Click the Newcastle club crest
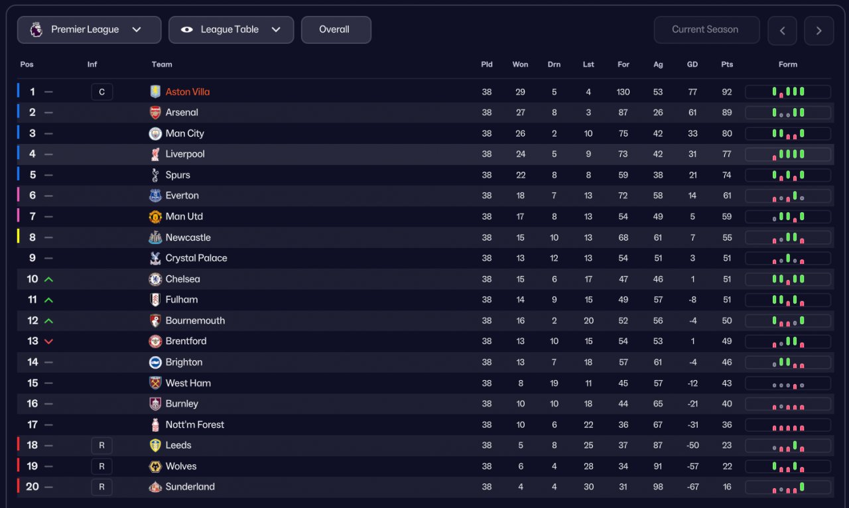 pos(155,237)
